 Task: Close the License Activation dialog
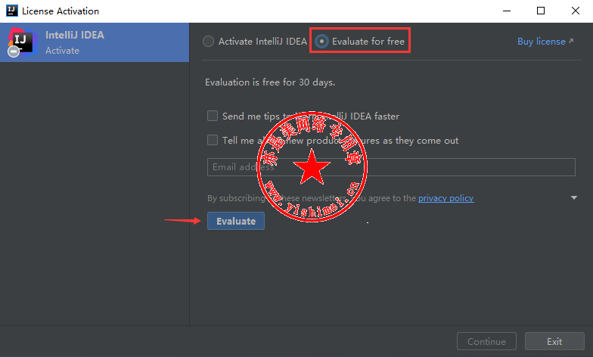(x=575, y=11)
